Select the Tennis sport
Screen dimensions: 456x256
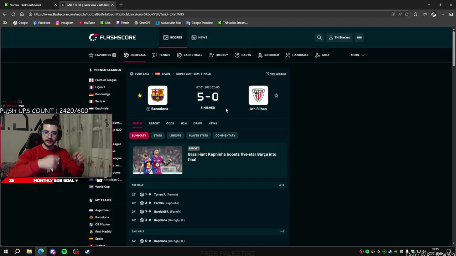pos(161,55)
